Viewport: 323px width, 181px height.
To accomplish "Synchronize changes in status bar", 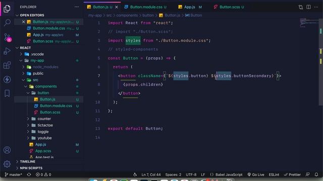I will tap(29, 174).
